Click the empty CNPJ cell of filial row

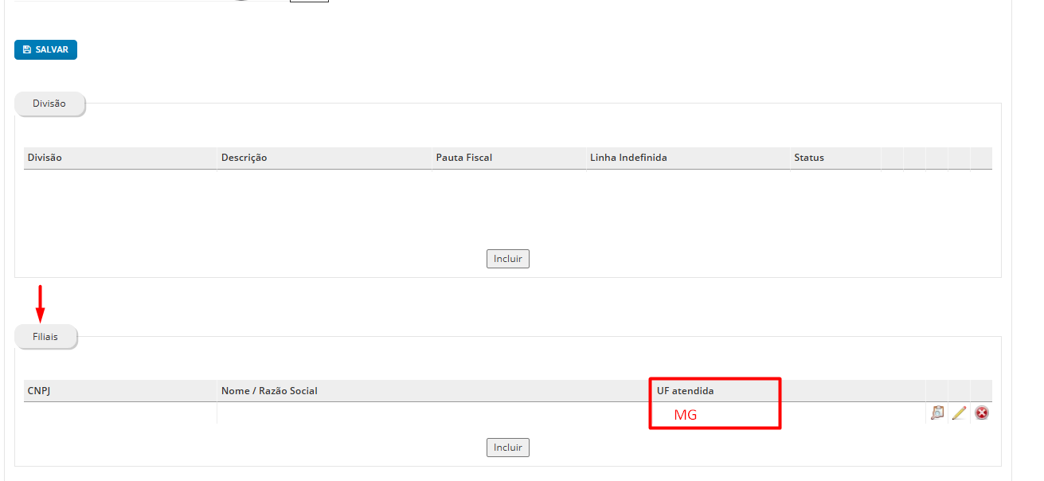tap(119, 413)
